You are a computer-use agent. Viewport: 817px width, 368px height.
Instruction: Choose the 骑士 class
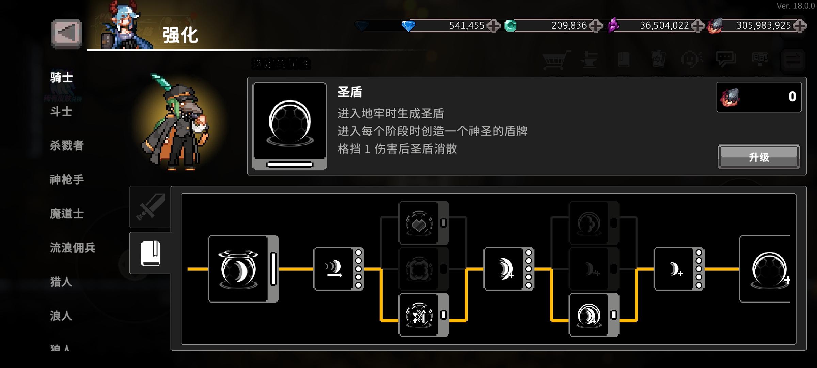[x=62, y=77]
